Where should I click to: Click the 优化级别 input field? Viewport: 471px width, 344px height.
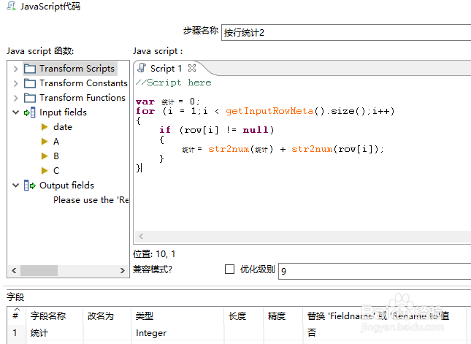pos(374,270)
